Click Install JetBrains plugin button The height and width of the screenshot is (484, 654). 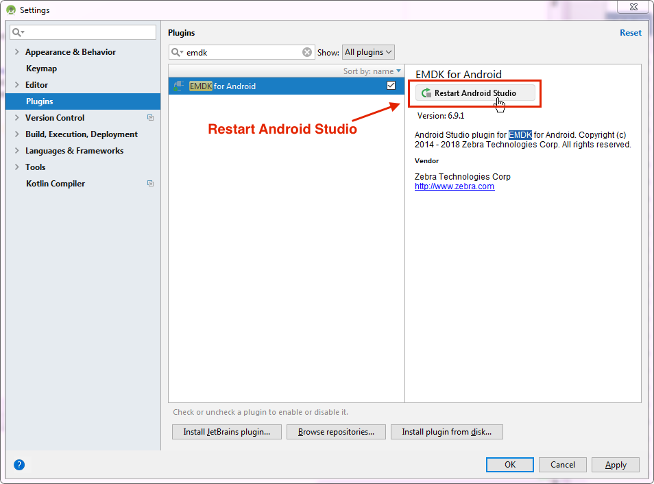pyautogui.click(x=227, y=432)
